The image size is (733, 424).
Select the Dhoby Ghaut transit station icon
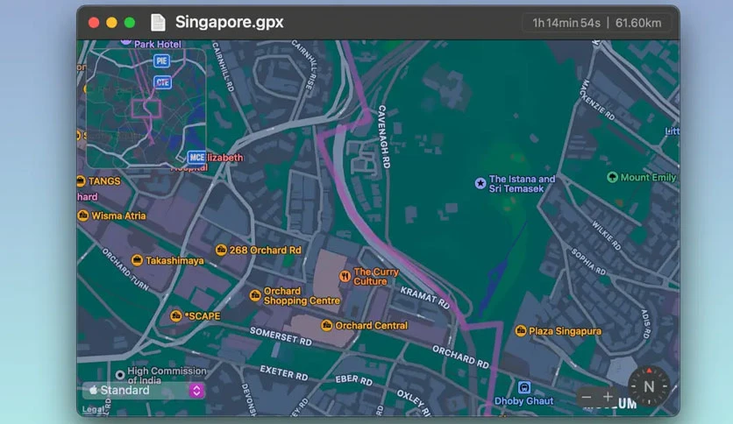(x=524, y=387)
